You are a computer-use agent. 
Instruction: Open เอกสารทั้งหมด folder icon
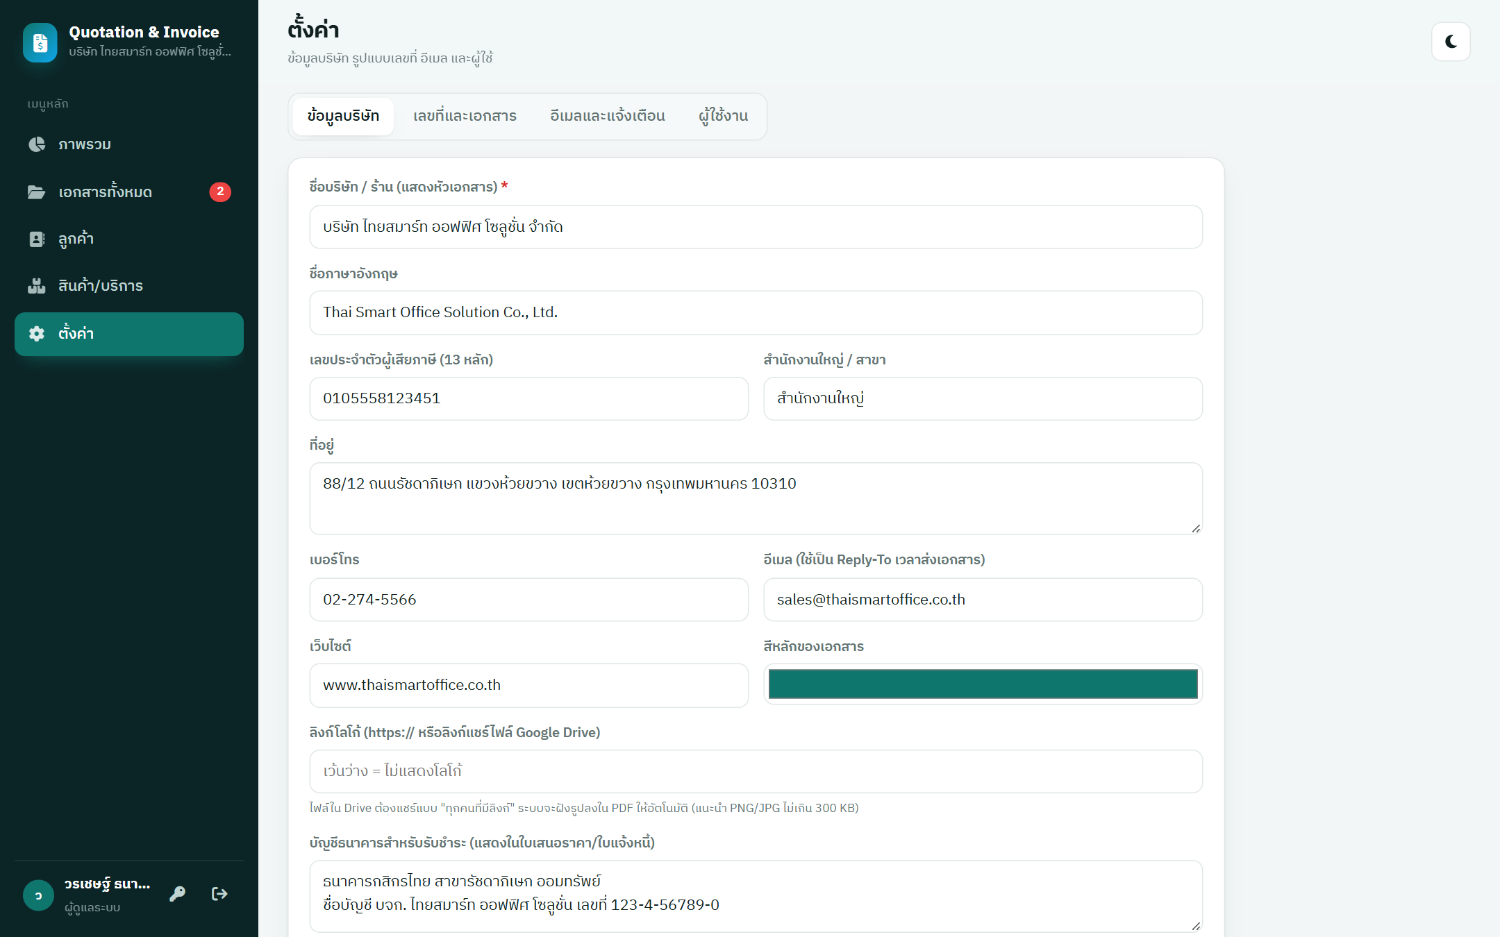(x=37, y=192)
